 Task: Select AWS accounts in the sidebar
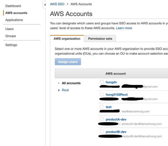point(16,13)
